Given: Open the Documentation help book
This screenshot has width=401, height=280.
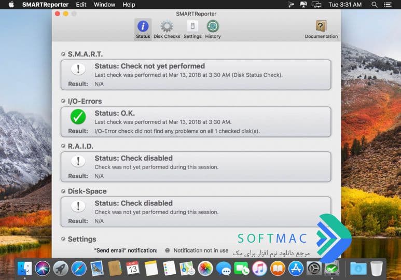Looking at the screenshot, I should click(321, 29).
